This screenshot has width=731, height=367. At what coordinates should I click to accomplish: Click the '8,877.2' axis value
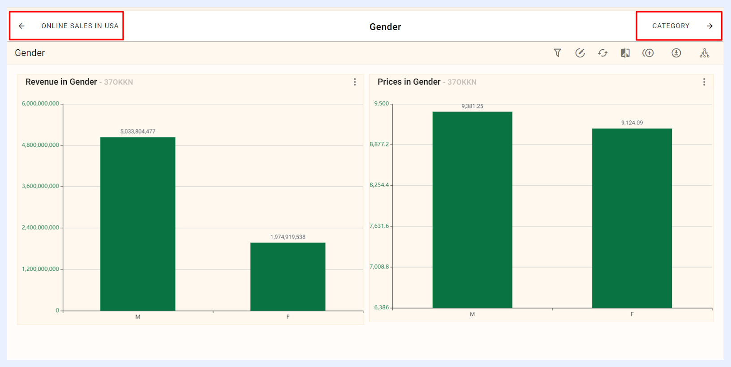tap(379, 144)
